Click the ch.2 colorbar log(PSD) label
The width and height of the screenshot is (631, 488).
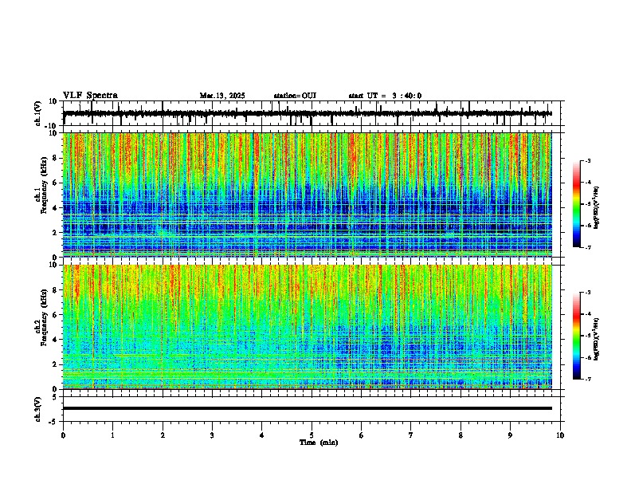597,340
